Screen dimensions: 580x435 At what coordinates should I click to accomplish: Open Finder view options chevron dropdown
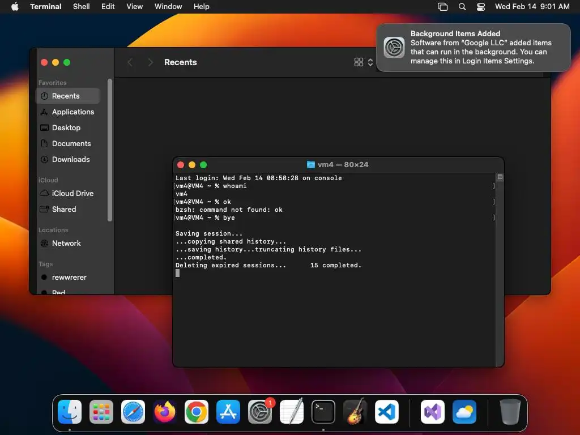(370, 62)
